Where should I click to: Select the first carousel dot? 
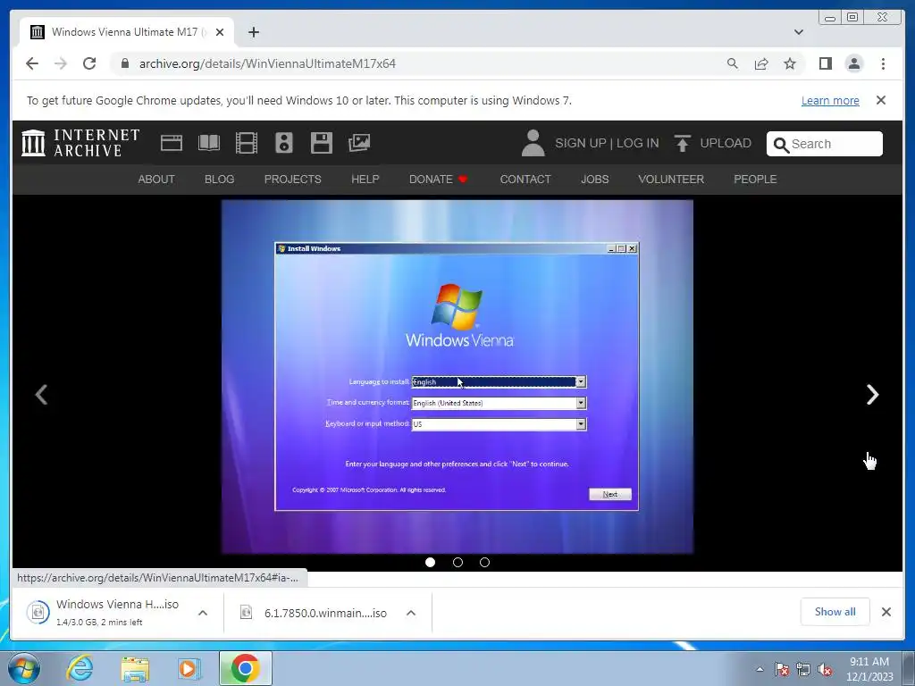tap(430, 563)
